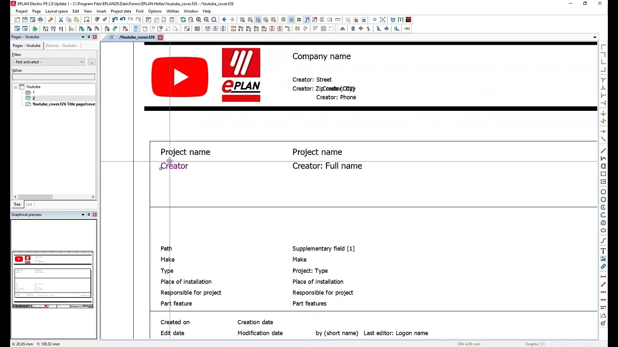Open the Layout space menu
Screen dimensions: 618x347
pos(56,11)
